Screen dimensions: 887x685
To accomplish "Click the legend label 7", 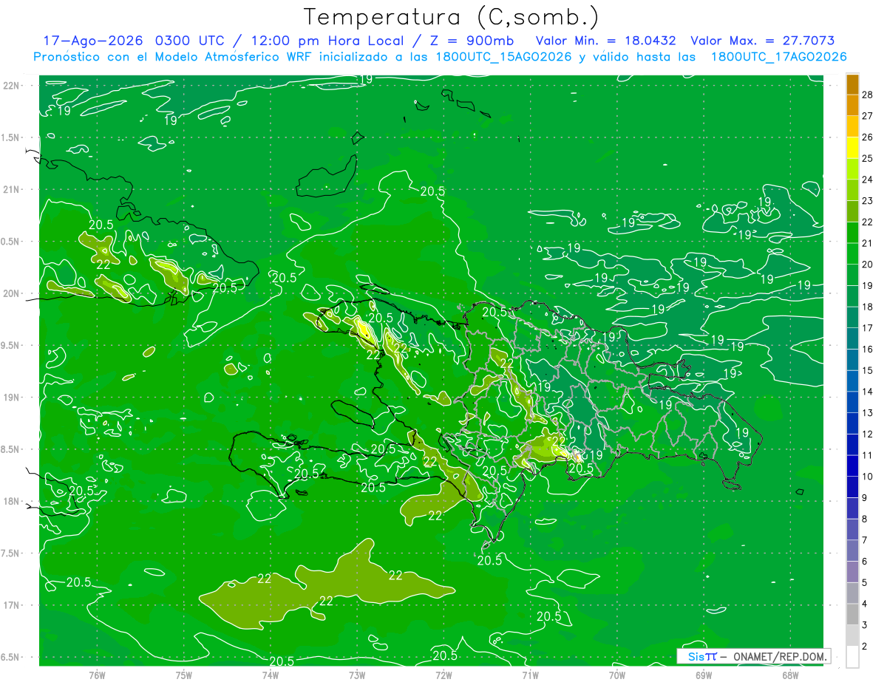I will (x=865, y=540).
